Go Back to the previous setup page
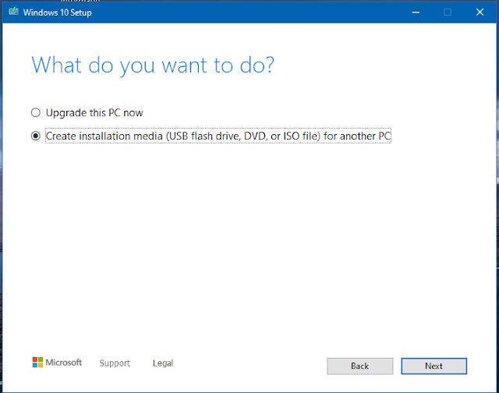 [x=359, y=366]
